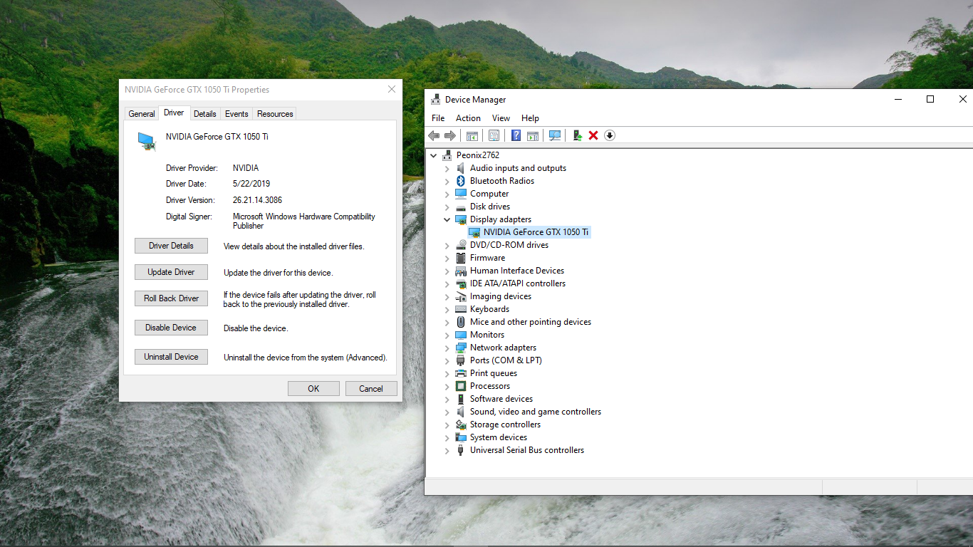
Task: Click the Driver Details button
Action: (171, 246)
